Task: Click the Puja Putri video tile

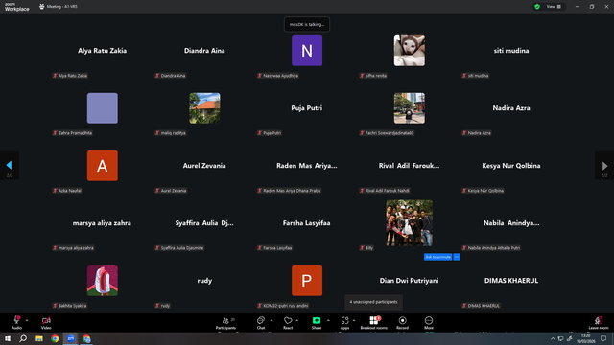Action: point(307,108)
